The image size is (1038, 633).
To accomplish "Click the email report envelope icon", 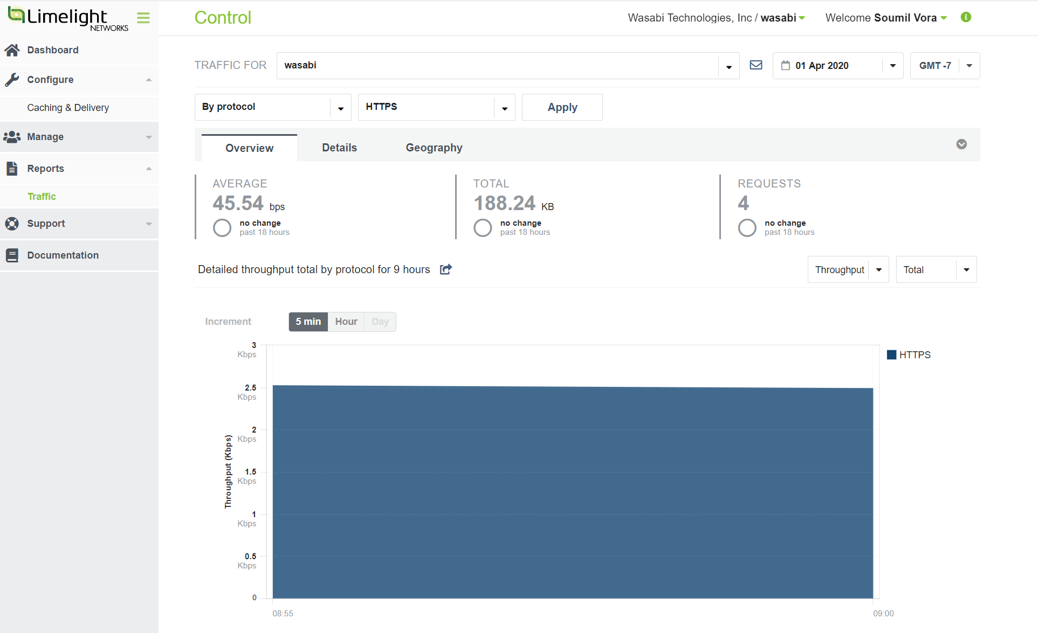I will click(756, 65).
